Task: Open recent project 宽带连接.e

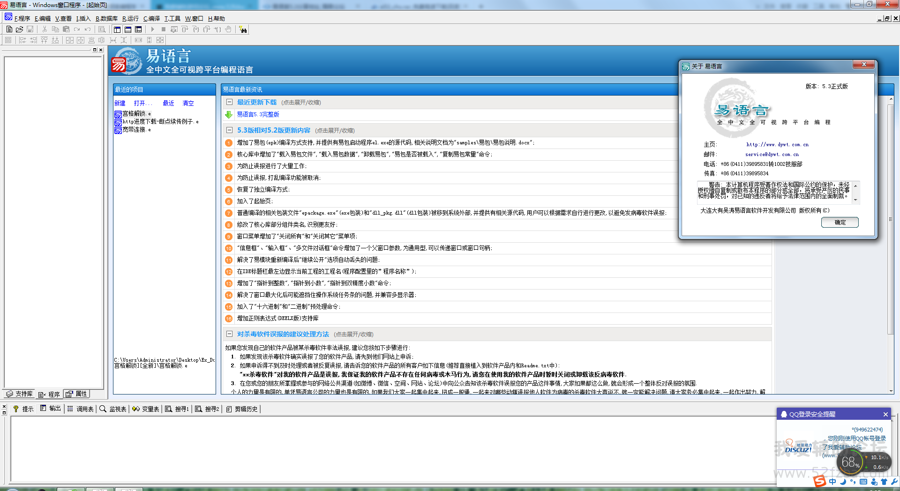Action: point(133,130)
